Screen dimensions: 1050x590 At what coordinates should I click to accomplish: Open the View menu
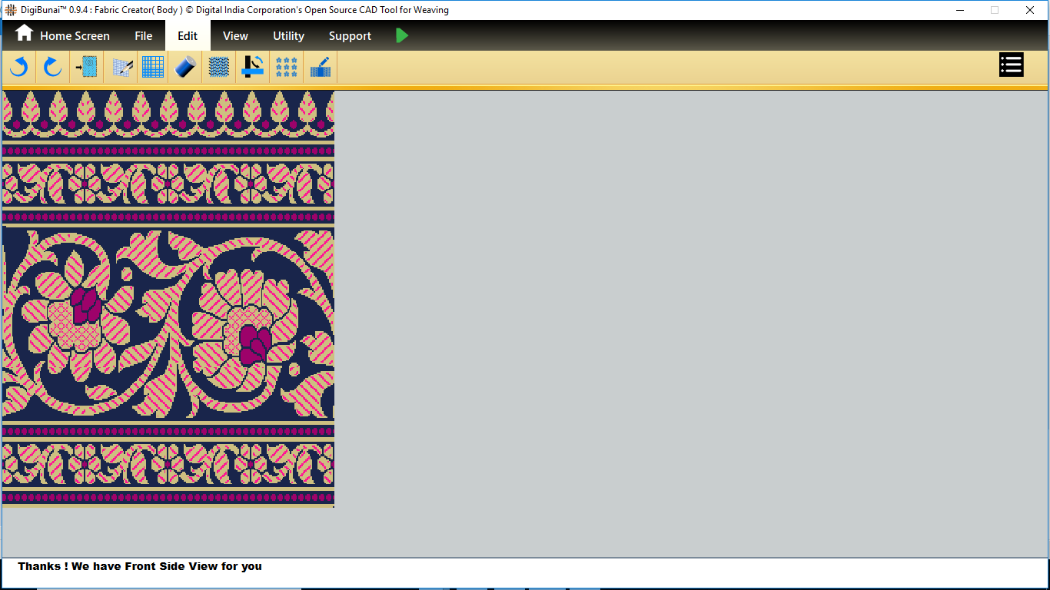235,35
